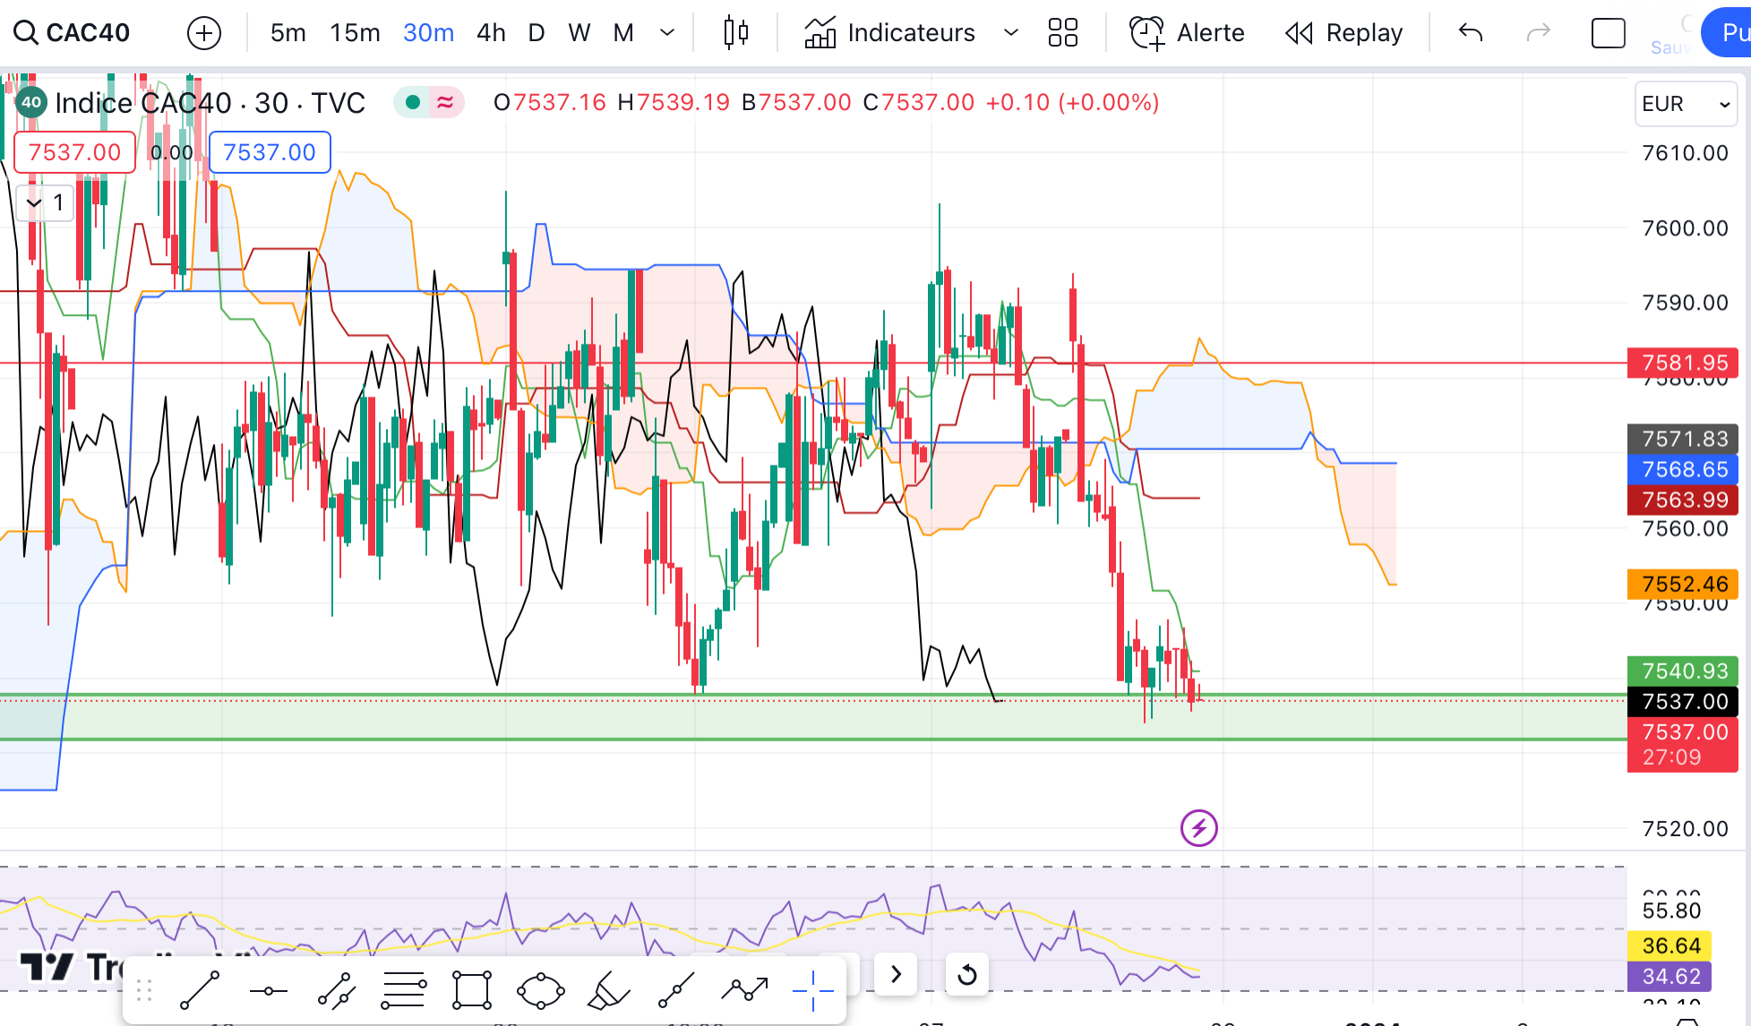Open the EUR currency dropdown
The width and height of the screenshot is (1751, 1026).
click(x=1685, y=104)
